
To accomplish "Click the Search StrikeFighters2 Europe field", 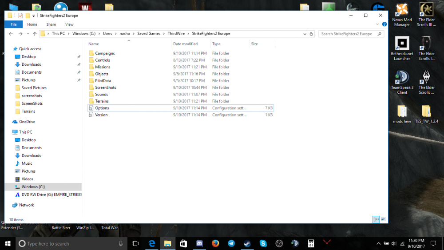I will click(x=351, y=34).
